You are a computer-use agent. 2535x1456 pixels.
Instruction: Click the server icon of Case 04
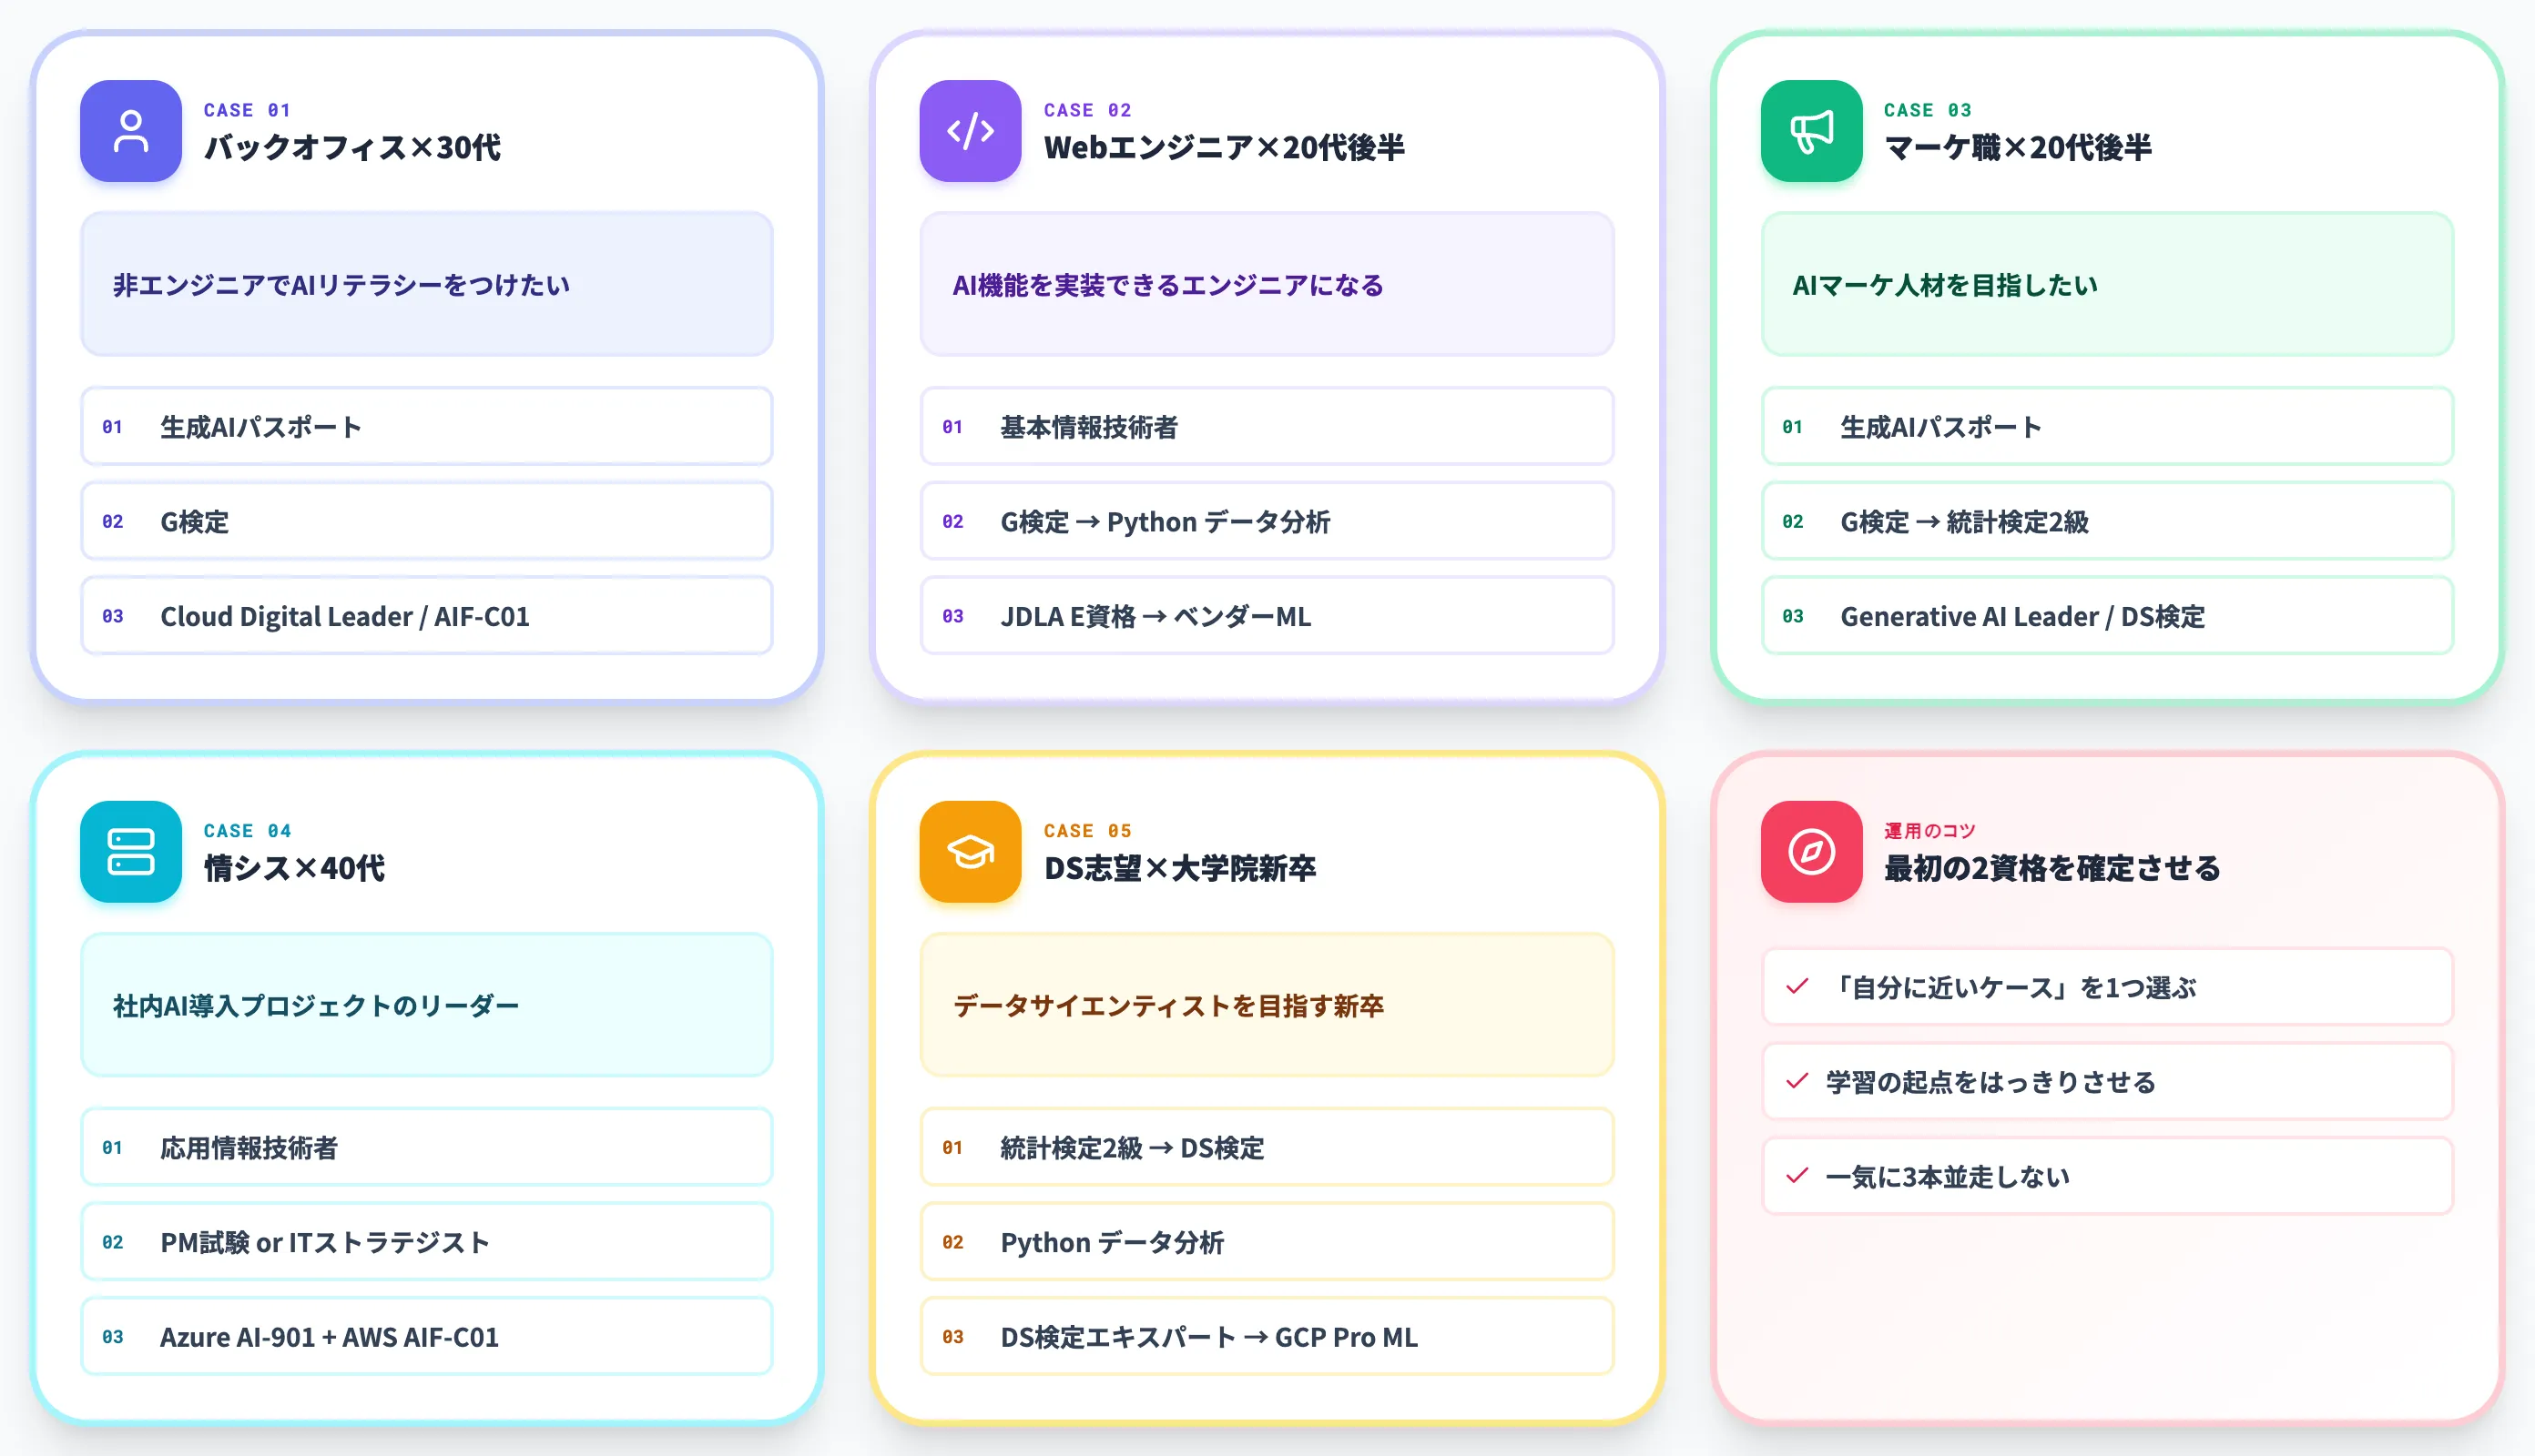coord(130,852)
